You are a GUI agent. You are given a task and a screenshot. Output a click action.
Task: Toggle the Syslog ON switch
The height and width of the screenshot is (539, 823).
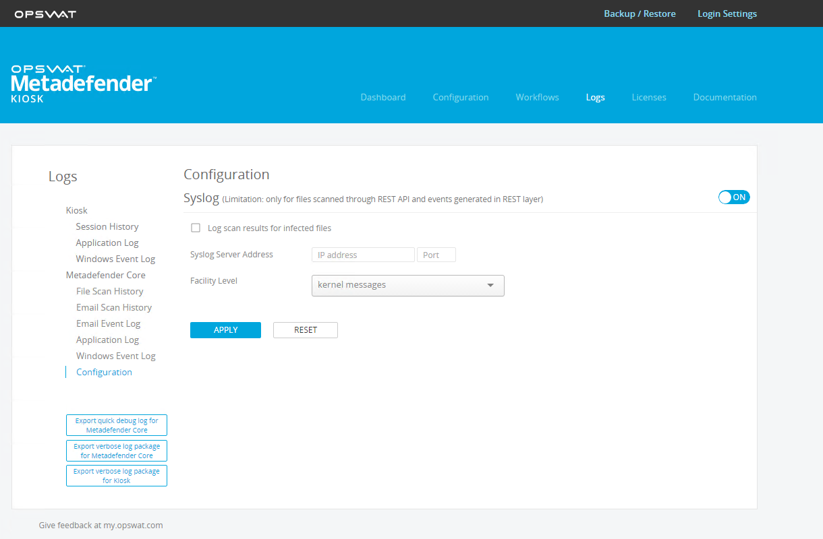pos(734,197)
